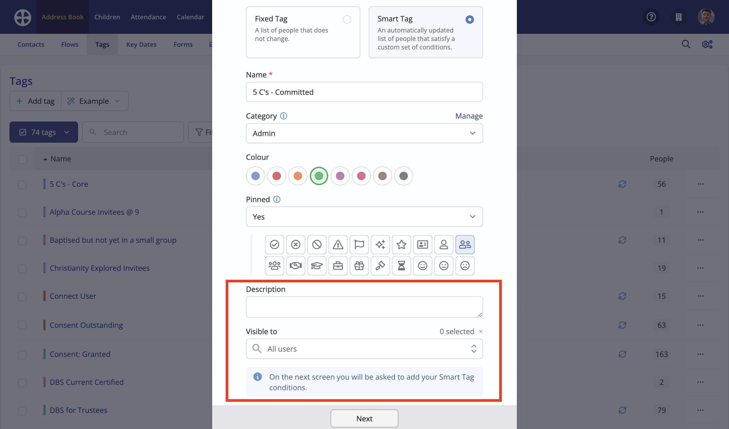Tick the select-all checkbox in table header
This screenshot has width=729, height=429.
point(22,159)
